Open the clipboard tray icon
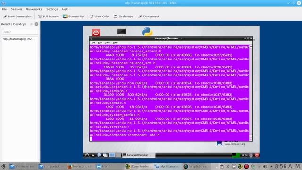 pos(222,167)
